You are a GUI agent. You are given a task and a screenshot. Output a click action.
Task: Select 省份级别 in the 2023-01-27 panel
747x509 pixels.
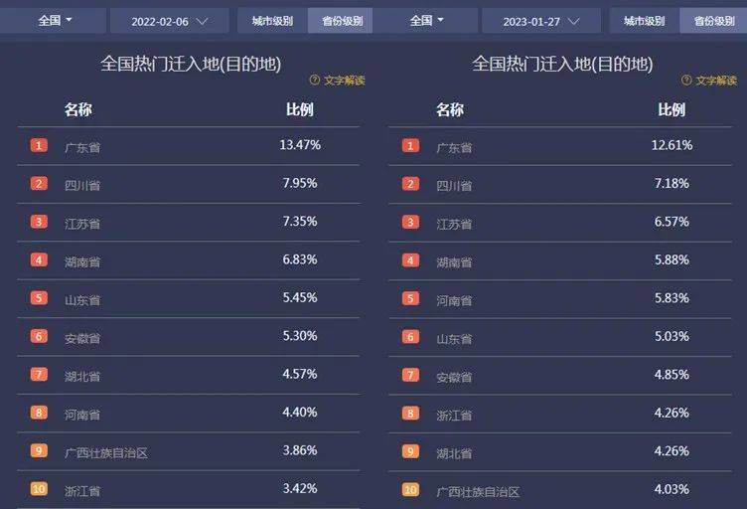coord(713,21)
